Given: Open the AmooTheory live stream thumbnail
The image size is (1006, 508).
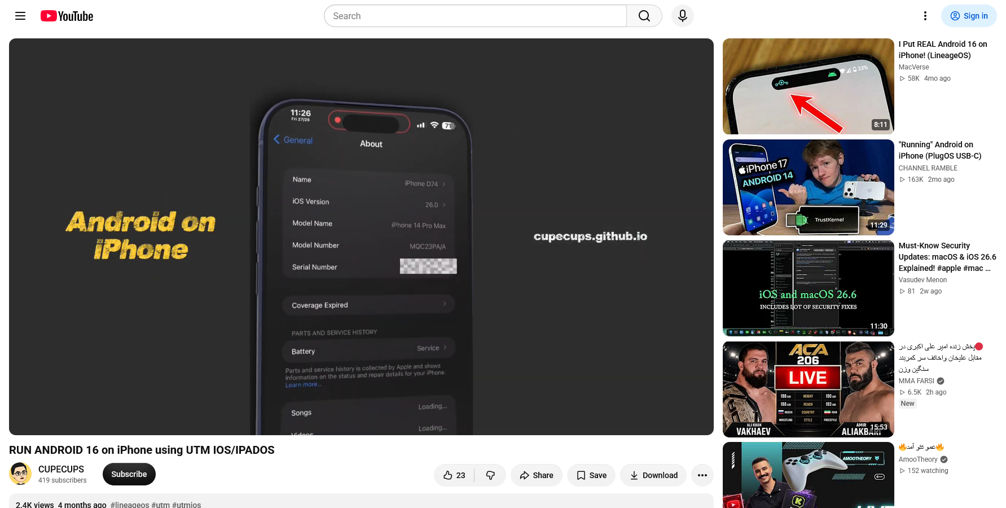Looking at the screenshot, I should [x=809, y=475].
